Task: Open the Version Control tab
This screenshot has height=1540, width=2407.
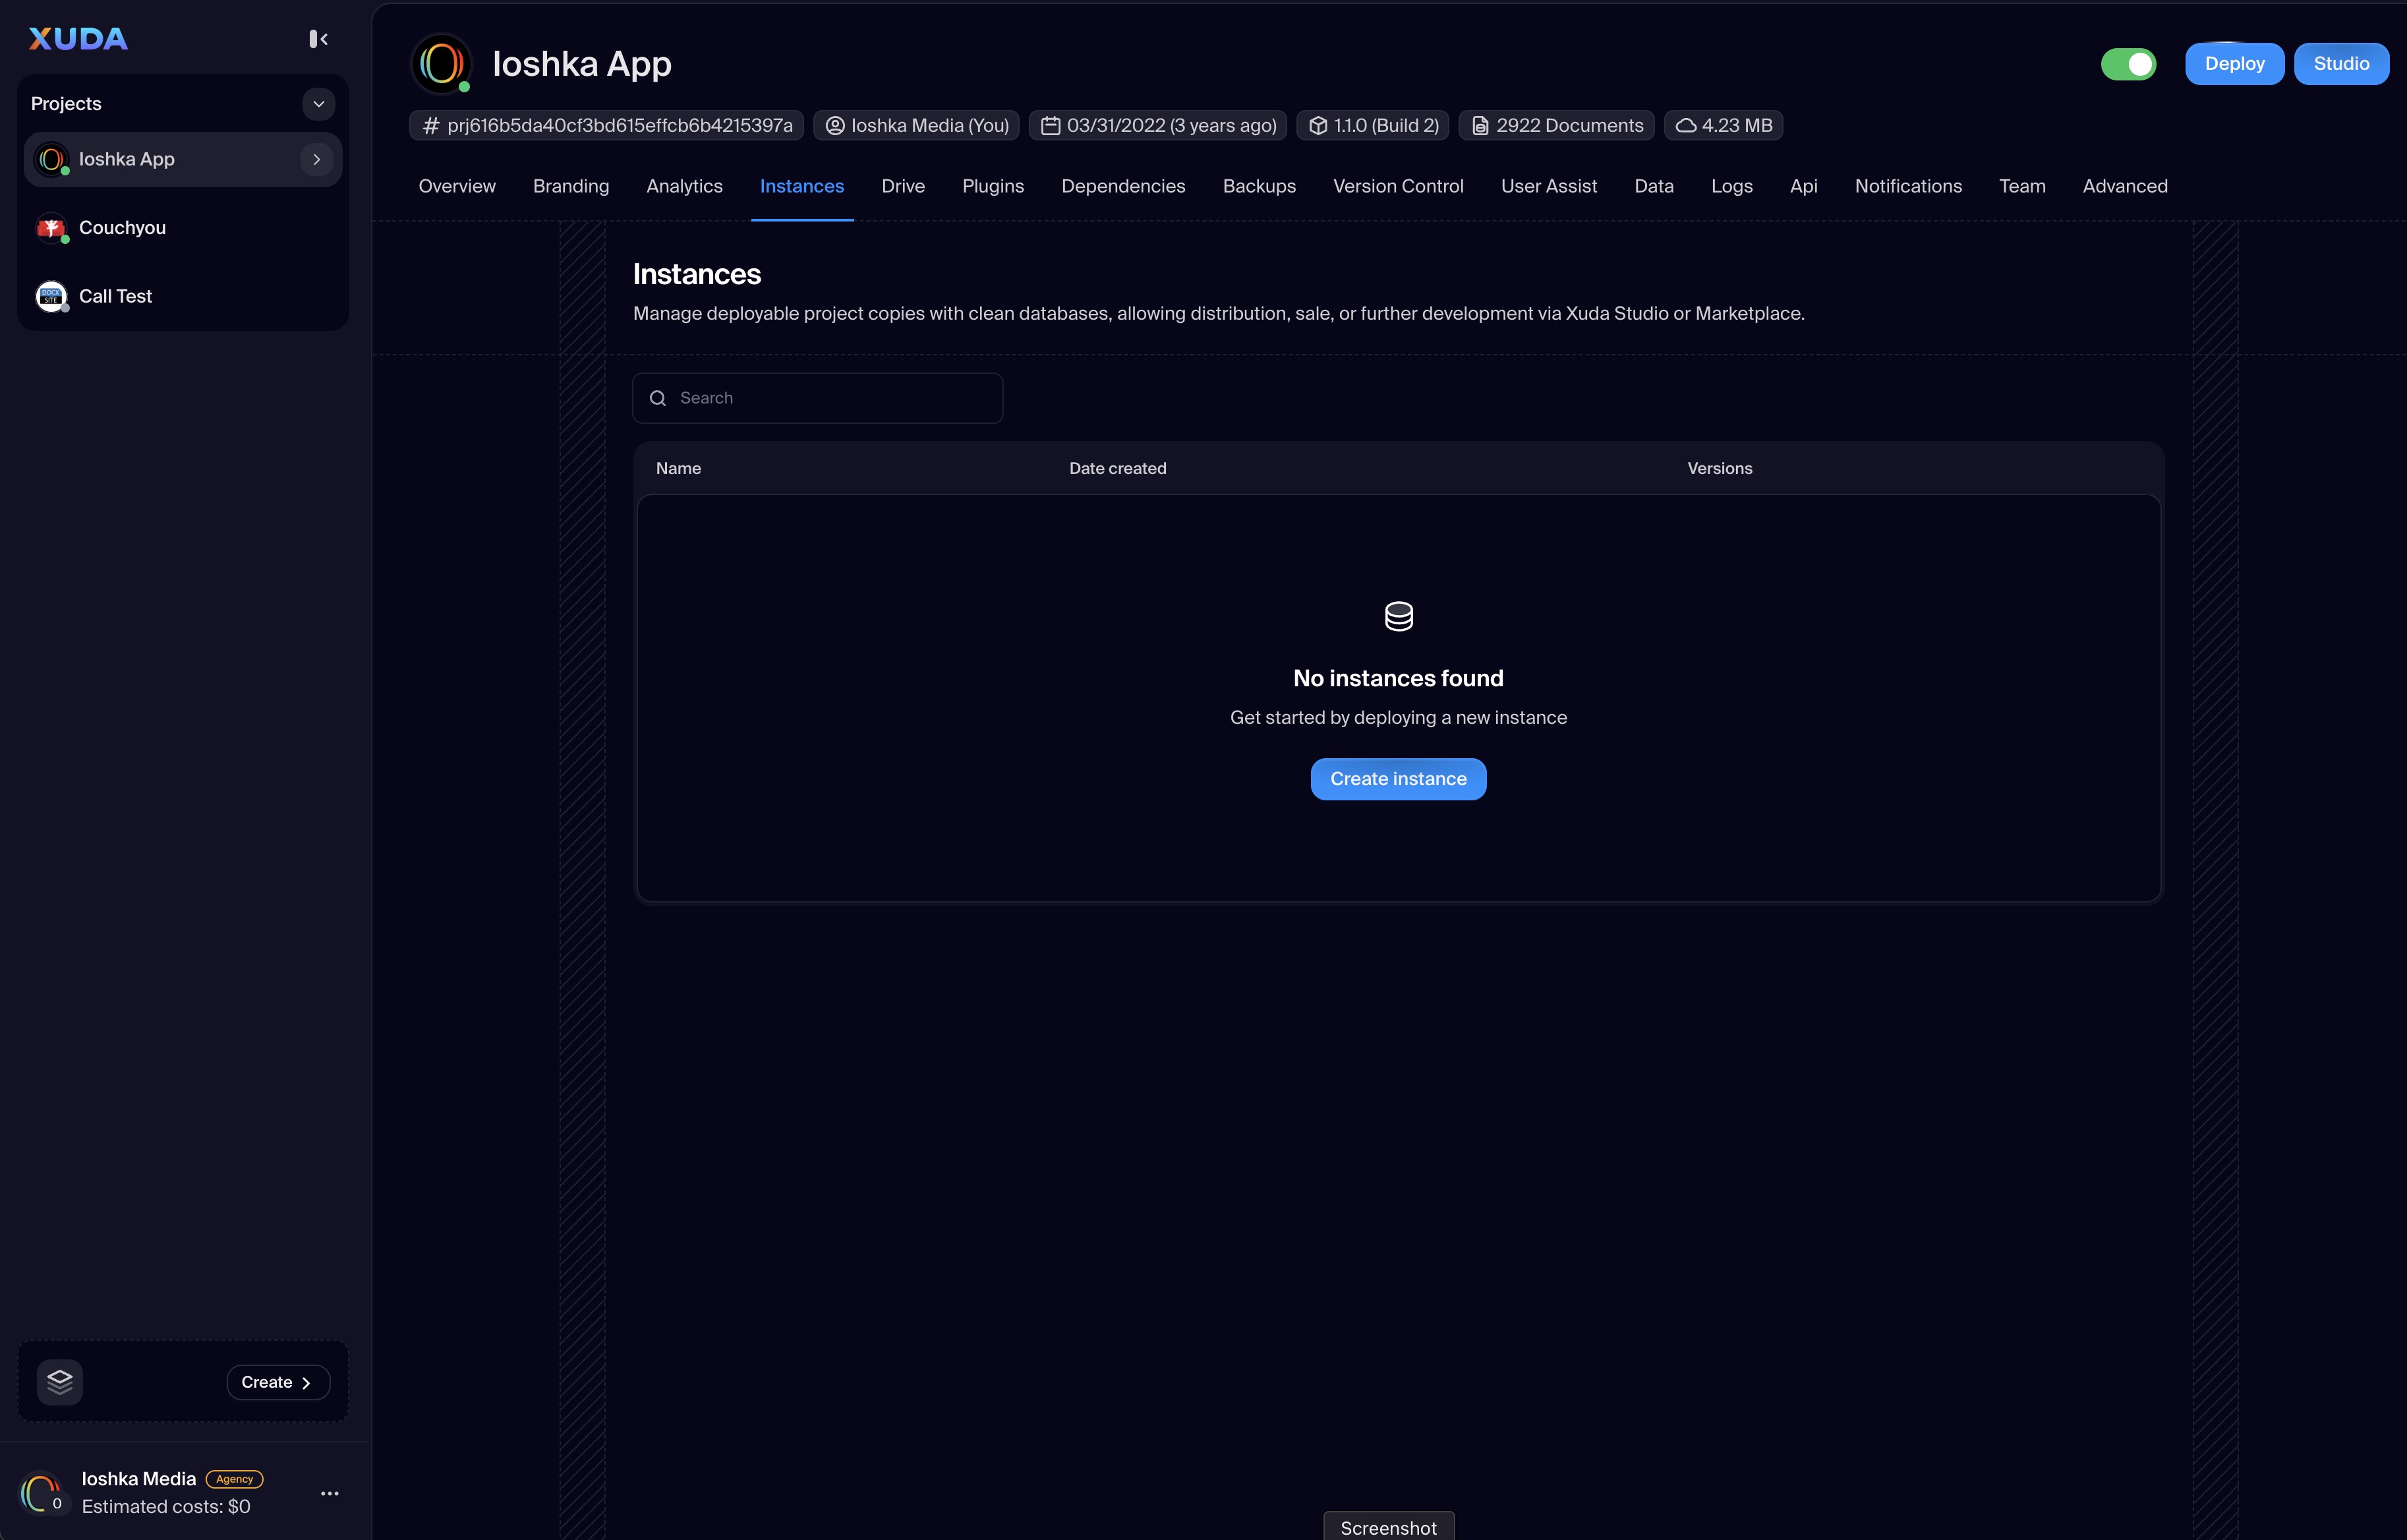Action: [1397, 187]
